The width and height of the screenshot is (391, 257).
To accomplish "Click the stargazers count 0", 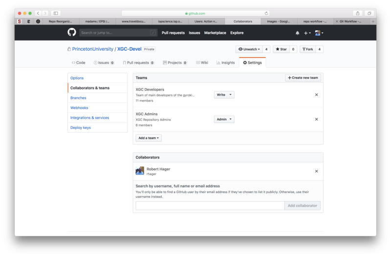I will pyautogui.click(x=293, y=49).
